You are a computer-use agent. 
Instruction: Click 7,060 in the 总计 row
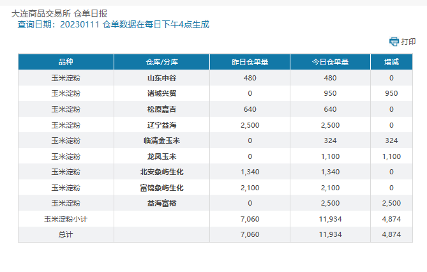pyautogui.click(x=250, y=235)
